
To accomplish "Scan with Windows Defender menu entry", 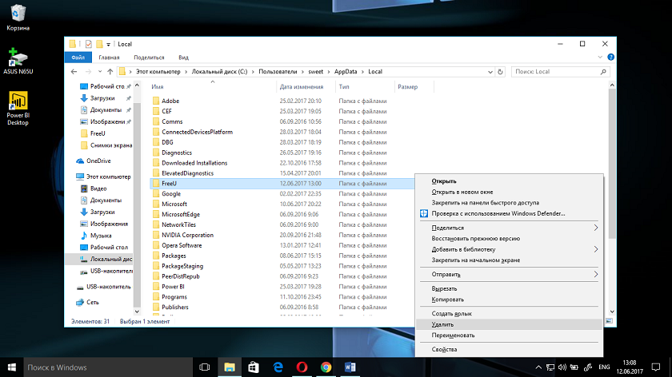I will pyautogui.click(x=509, y=213).
